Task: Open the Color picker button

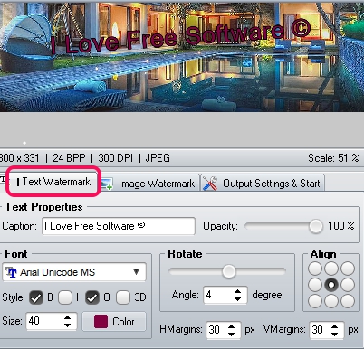Action: tap(114, 322)
